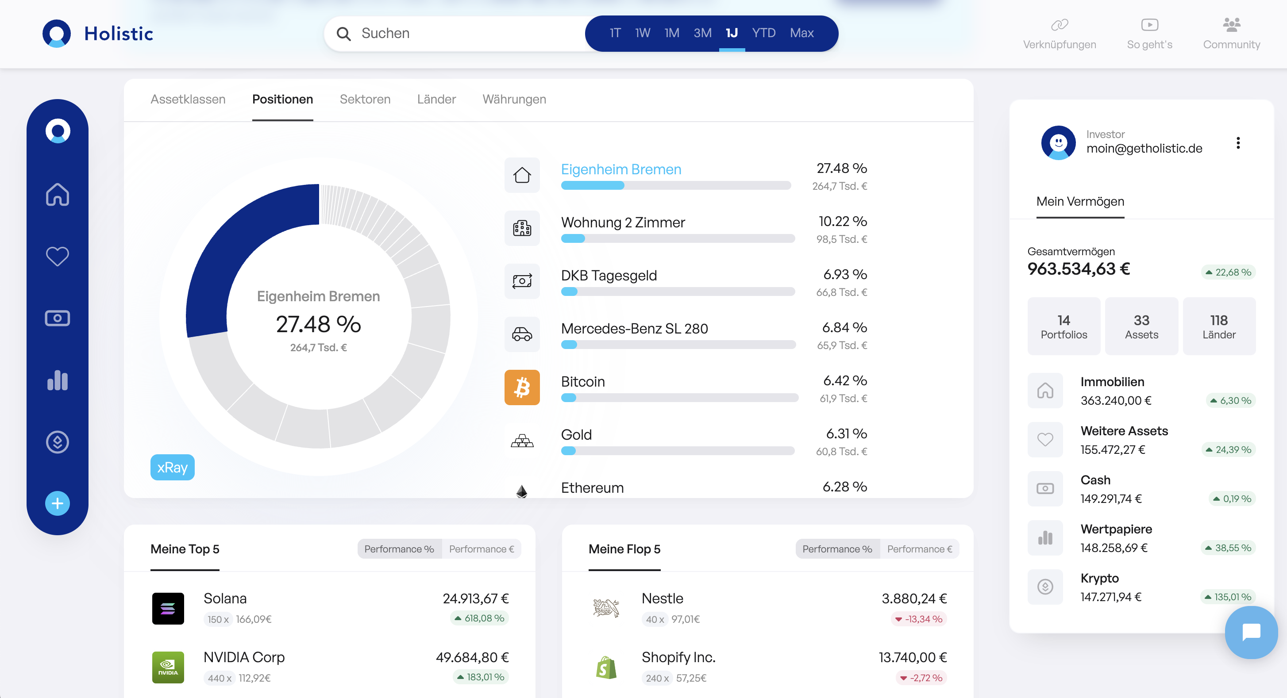The width and height of the screenshot is (1287, 698).
Task: Switch Flop 5 to Performance €
Action: tap(920, 549)
